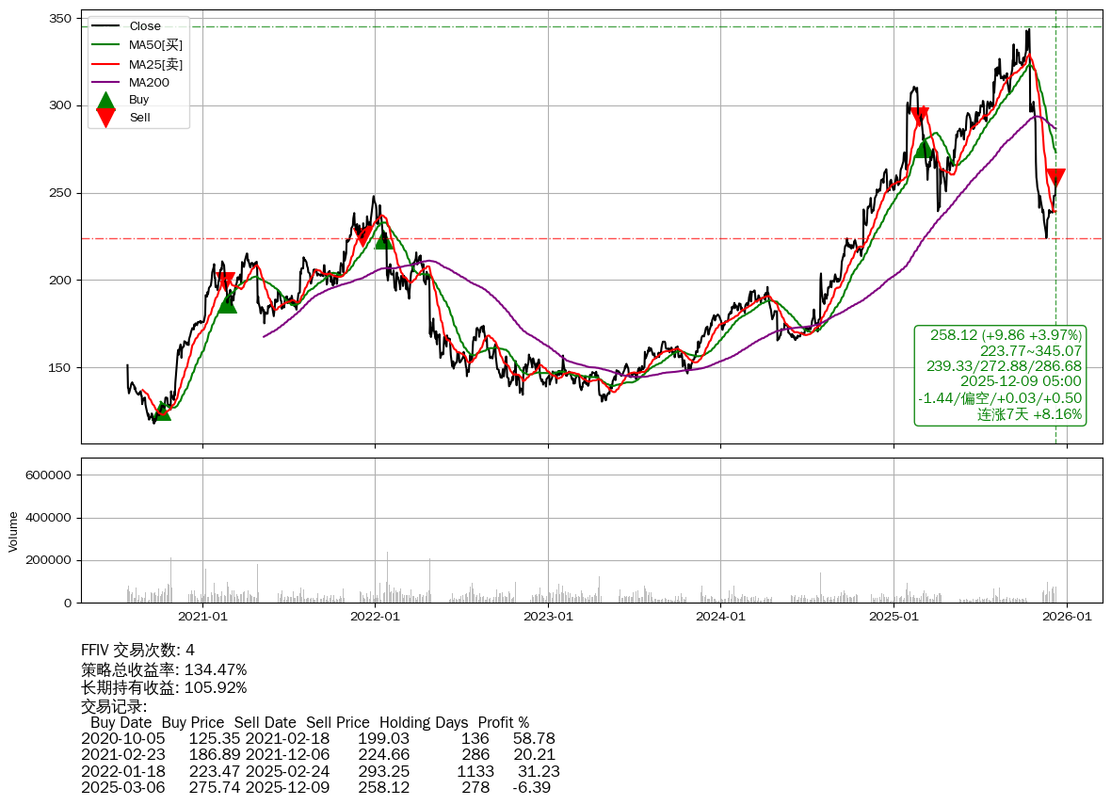
Task: Click the 连涨7天 +8.16% text in the info box
Action: pos(1029,414)
